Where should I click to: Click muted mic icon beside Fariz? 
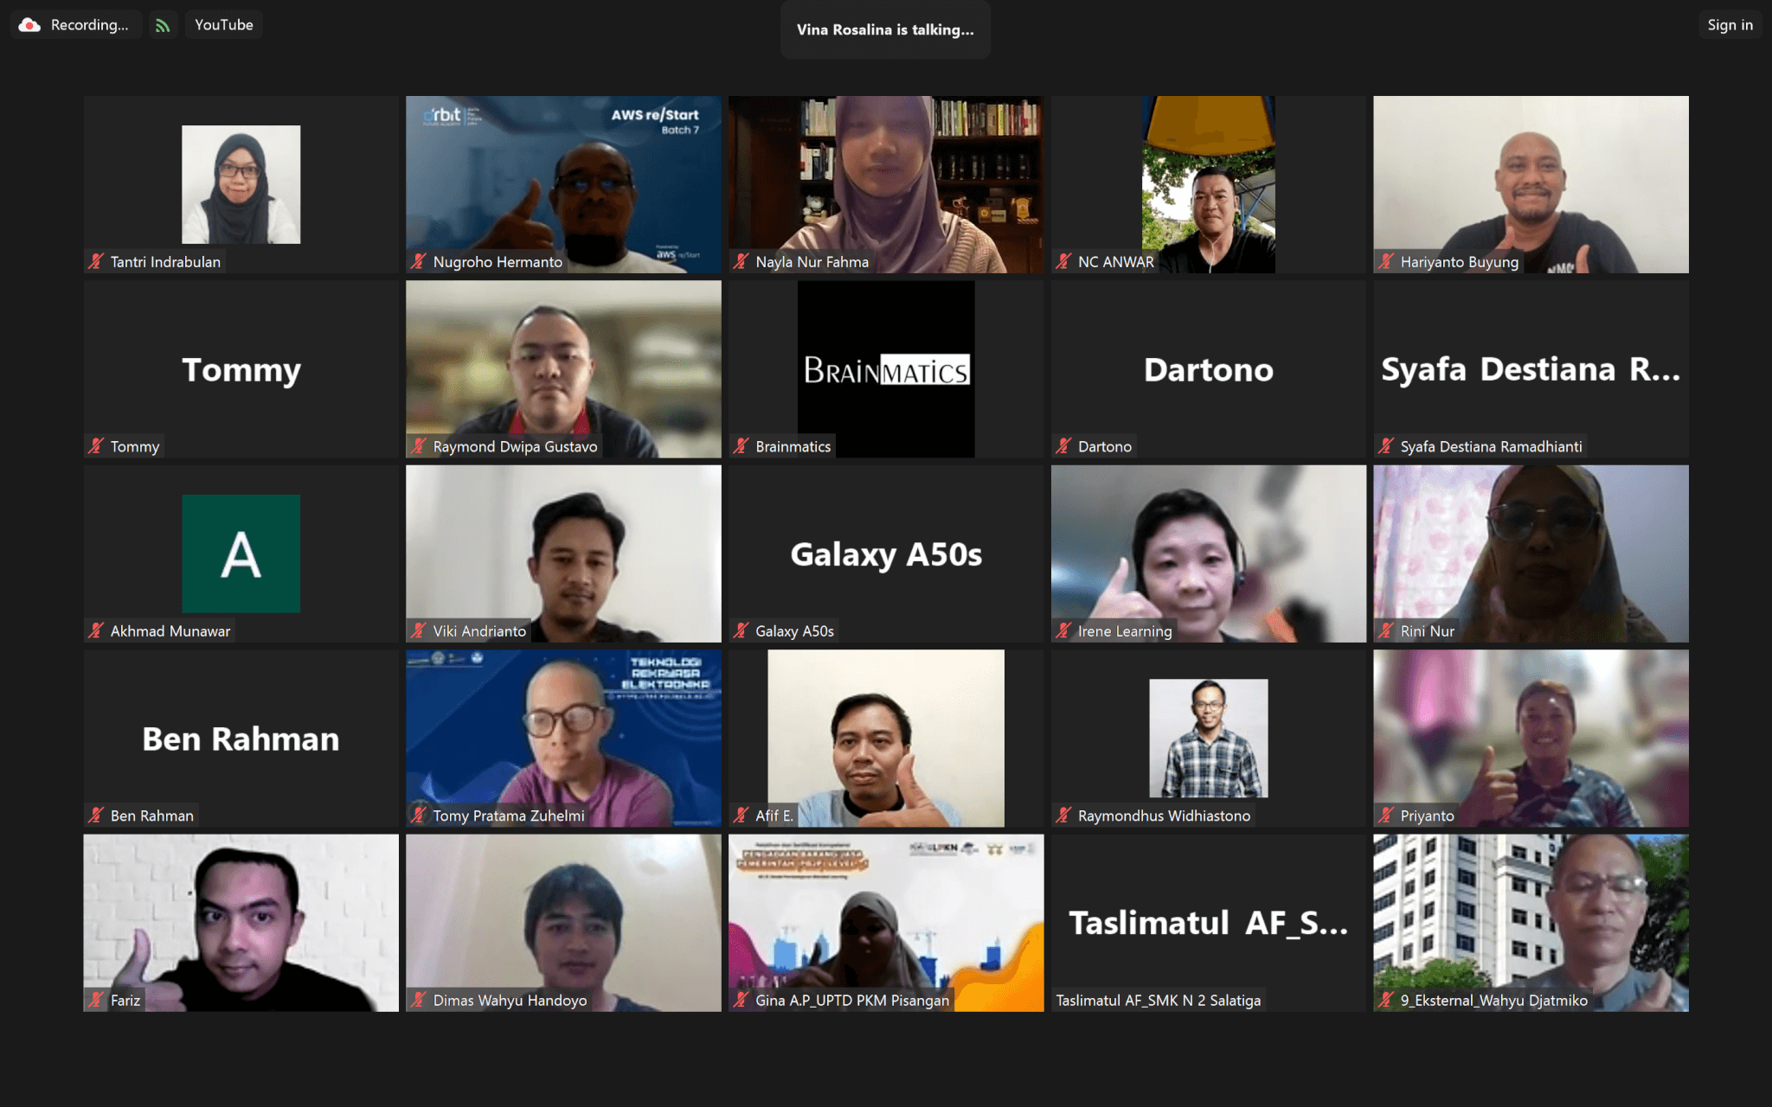(x=96, y=1000)
